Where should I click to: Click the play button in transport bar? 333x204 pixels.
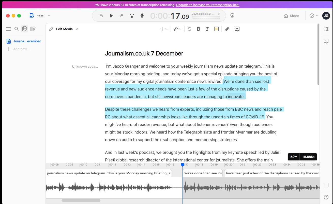click(111, 16)
